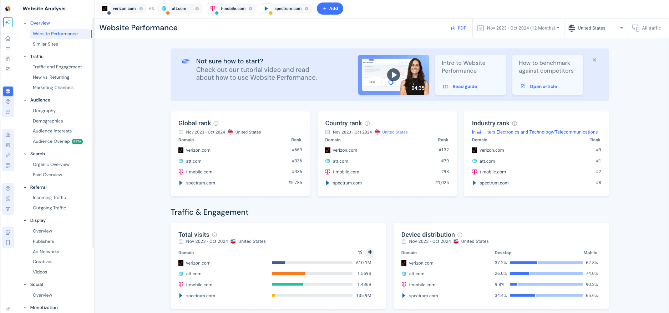The height and width of the screenshot is (313, 669).
Task: Show the Industry rank info tooltip icon
Action: pyautogui.click(x=515, y=123)
